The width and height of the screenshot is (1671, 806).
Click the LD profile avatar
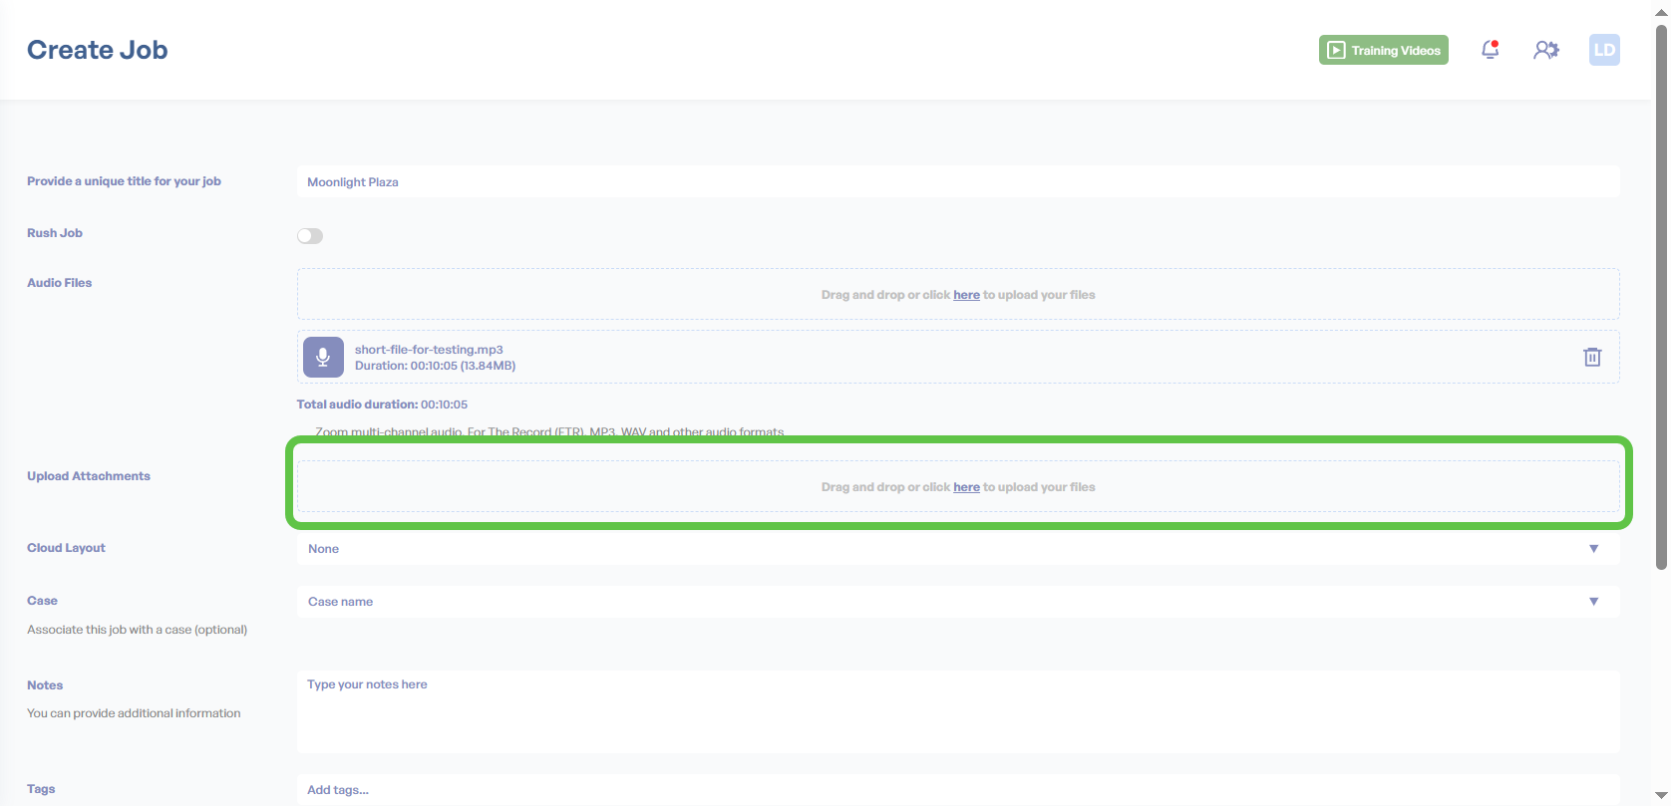(x=1603, y=50)
